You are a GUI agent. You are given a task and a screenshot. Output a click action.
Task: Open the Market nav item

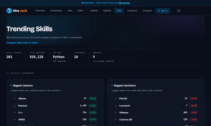[94, 11]
